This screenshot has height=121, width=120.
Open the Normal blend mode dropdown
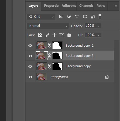point(48,26)
